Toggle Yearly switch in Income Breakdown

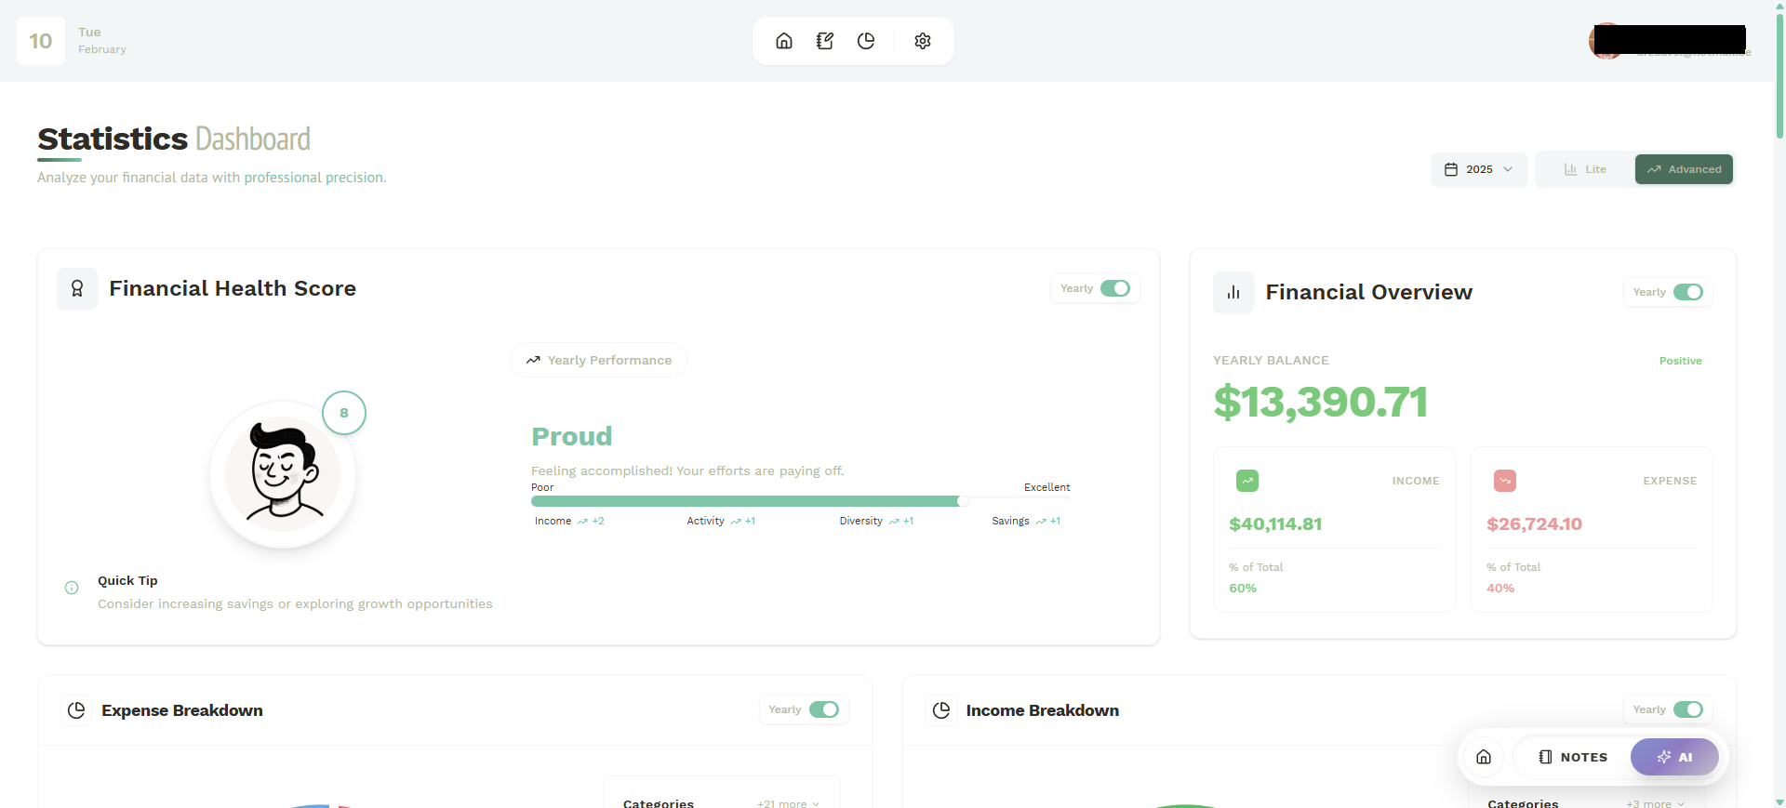(x=1688, y=709)
